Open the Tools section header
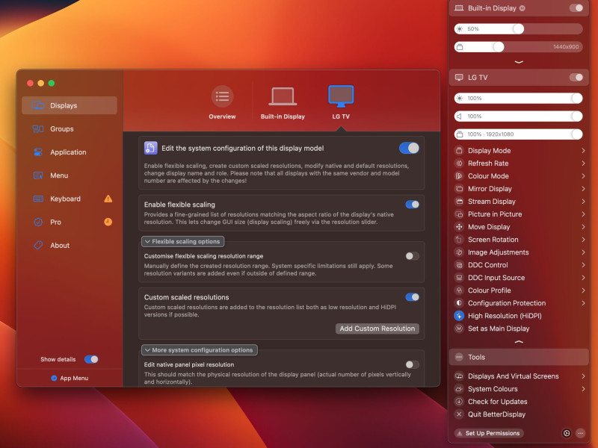This screenshot has width=598, height=448. click(519, 357)
